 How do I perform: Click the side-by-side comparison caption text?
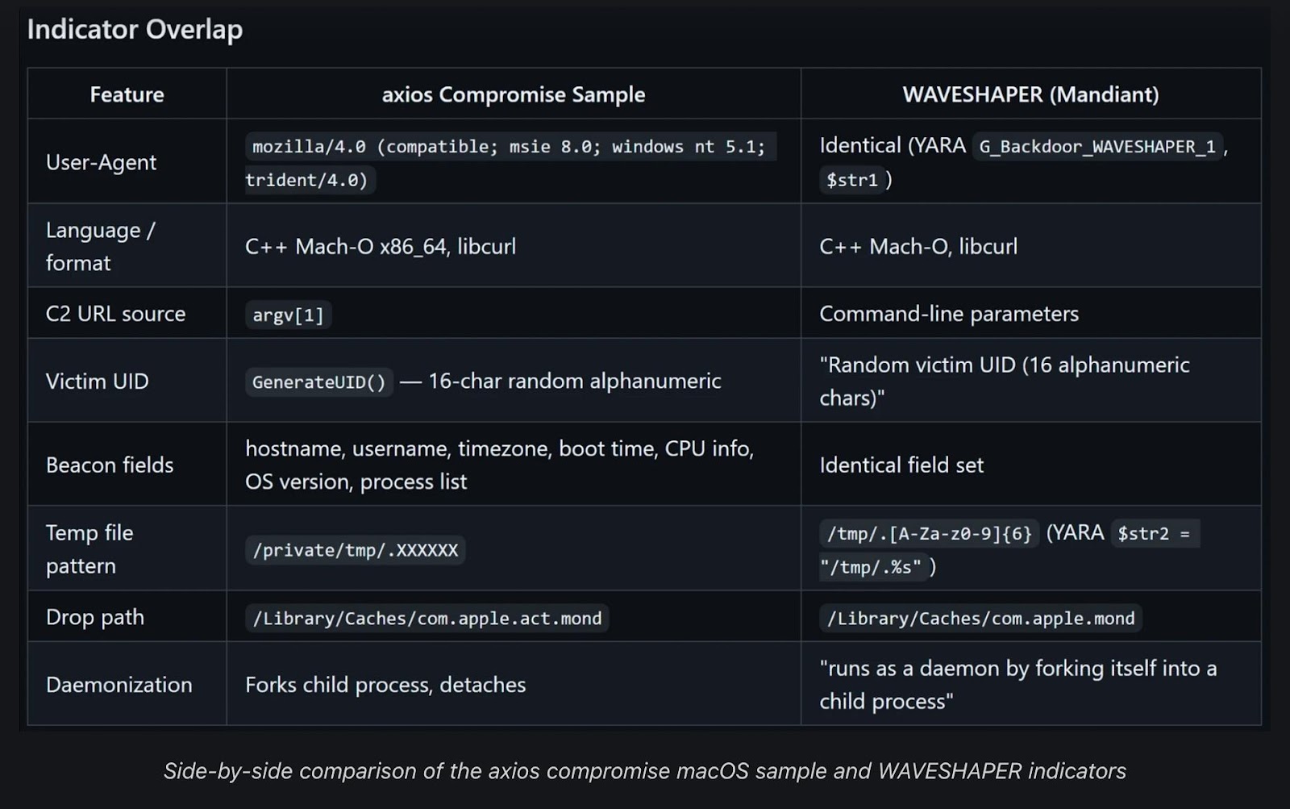tap(644, 771)
